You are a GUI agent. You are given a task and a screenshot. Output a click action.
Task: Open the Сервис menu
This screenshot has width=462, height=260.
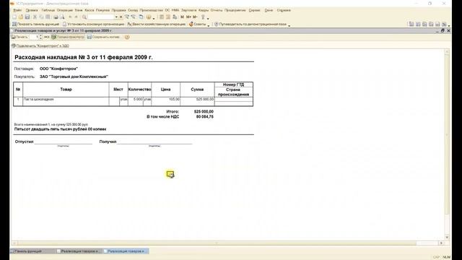[254, 10]
